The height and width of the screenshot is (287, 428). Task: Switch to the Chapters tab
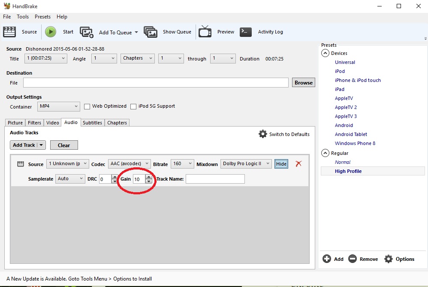pos(117,123)
